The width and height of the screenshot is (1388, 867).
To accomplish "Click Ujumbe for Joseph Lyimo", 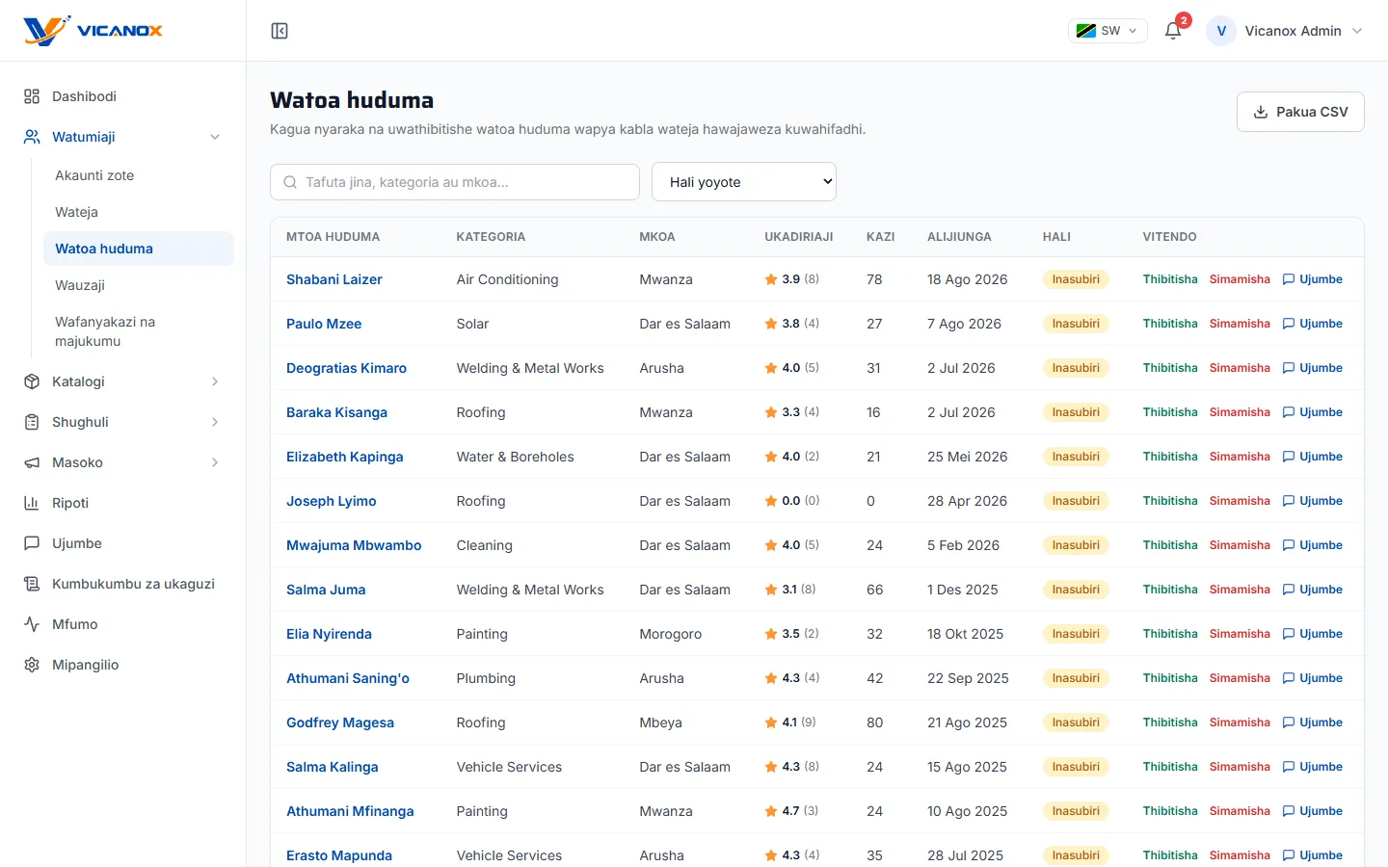I will [1312, 501].
